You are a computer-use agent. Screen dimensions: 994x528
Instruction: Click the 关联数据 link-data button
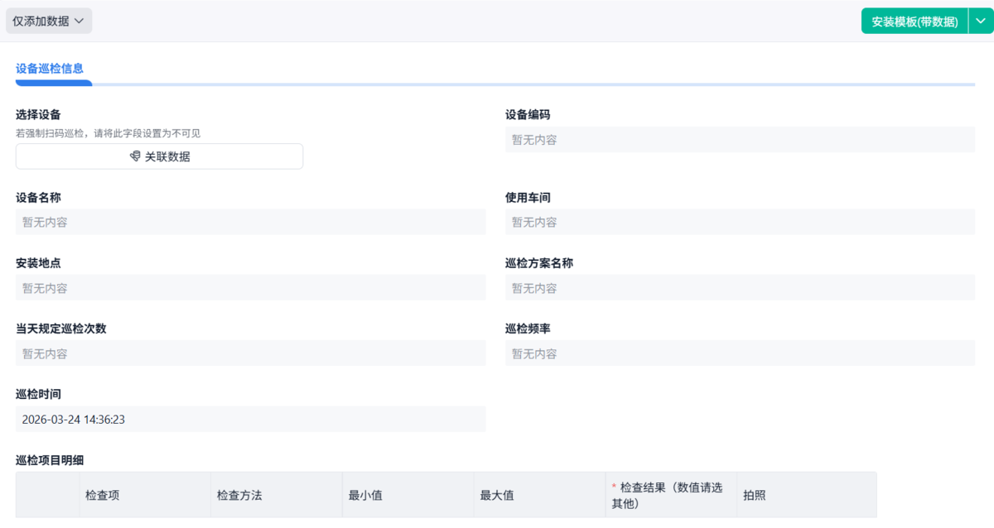pyautogui.click(x=159, y=156)
